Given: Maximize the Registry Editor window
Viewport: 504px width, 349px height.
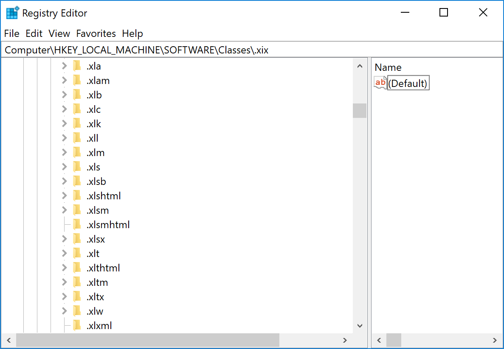Looking at the screenshot, I should click(x=444, y=13).
